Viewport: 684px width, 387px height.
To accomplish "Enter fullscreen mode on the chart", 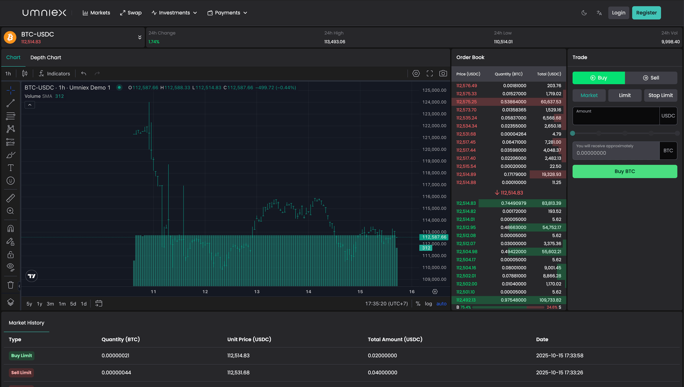I will (x=429, y=73).
